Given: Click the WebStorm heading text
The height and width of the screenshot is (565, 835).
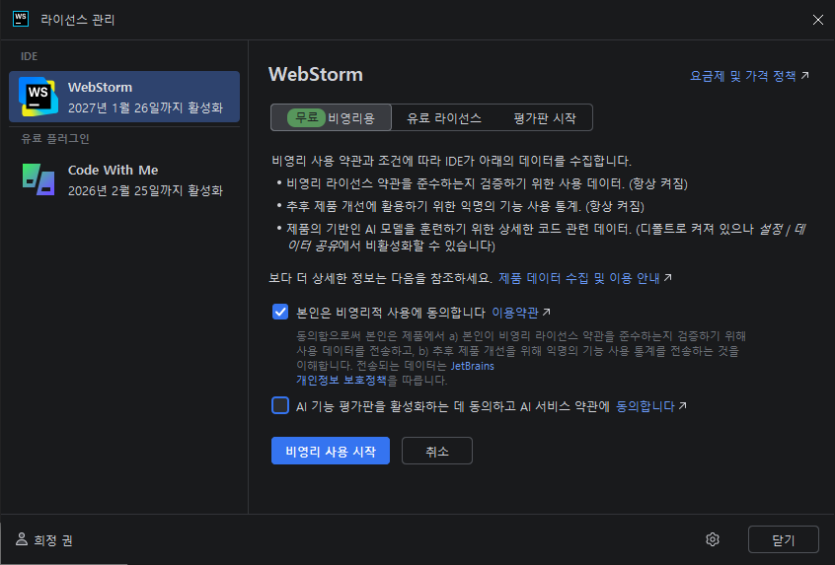Looking at the screenshot, I should (316, 75).
